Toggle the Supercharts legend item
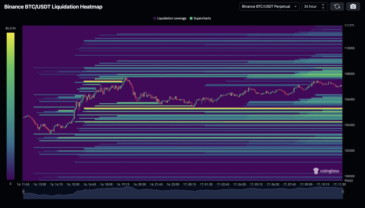 [x=200, y=18]
